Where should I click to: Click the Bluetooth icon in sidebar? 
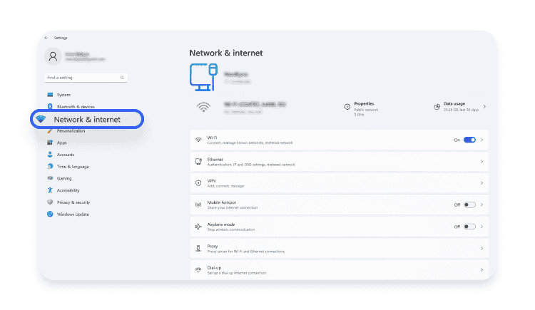[50, 106]
